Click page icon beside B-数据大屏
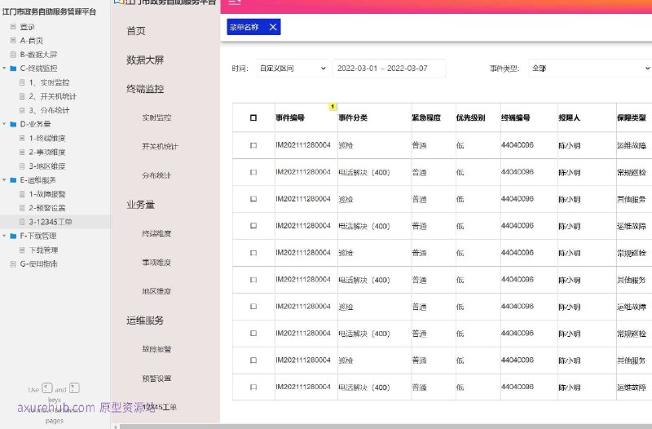652x429 pixels. [x=13, y=55]
